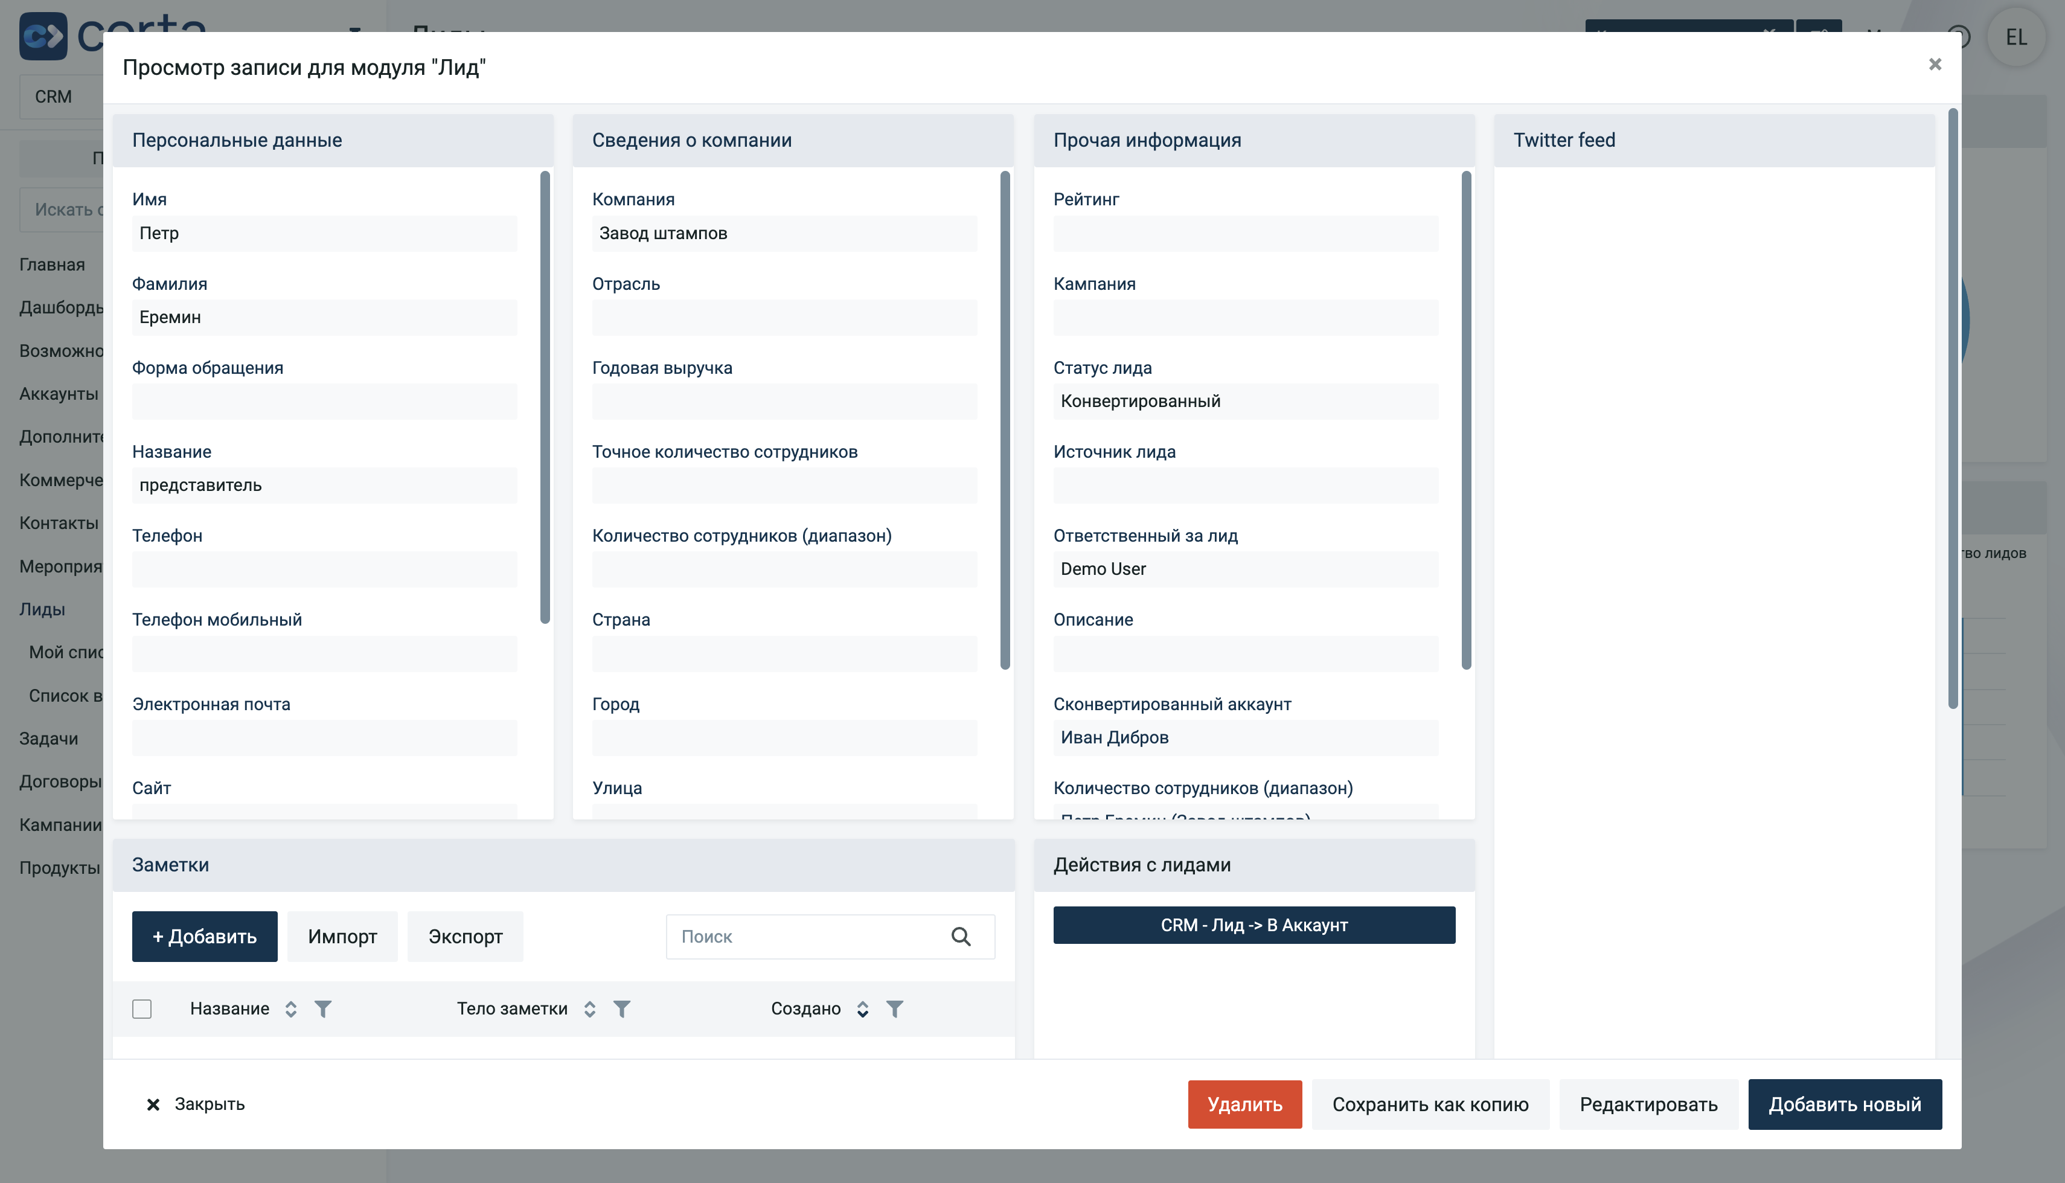Open filter for Тело заметки column
2065x1183 pixels.
click(x=621, y=1009)
